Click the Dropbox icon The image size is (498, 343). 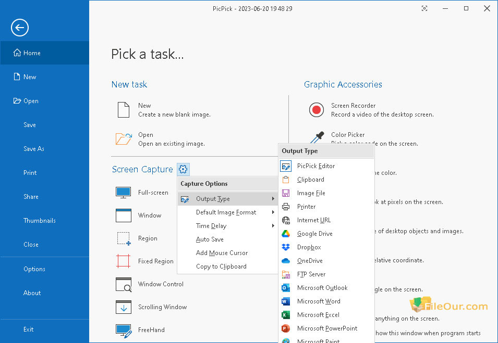tap(286, 247)
